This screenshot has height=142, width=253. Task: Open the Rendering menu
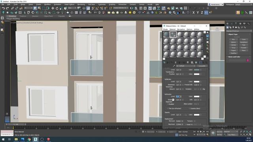(x=81, y=4)
